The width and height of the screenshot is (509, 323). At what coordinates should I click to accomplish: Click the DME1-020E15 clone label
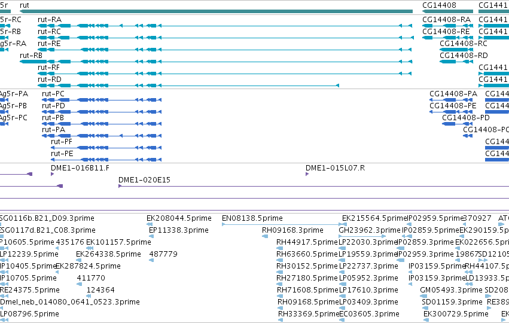click(145, 180)
